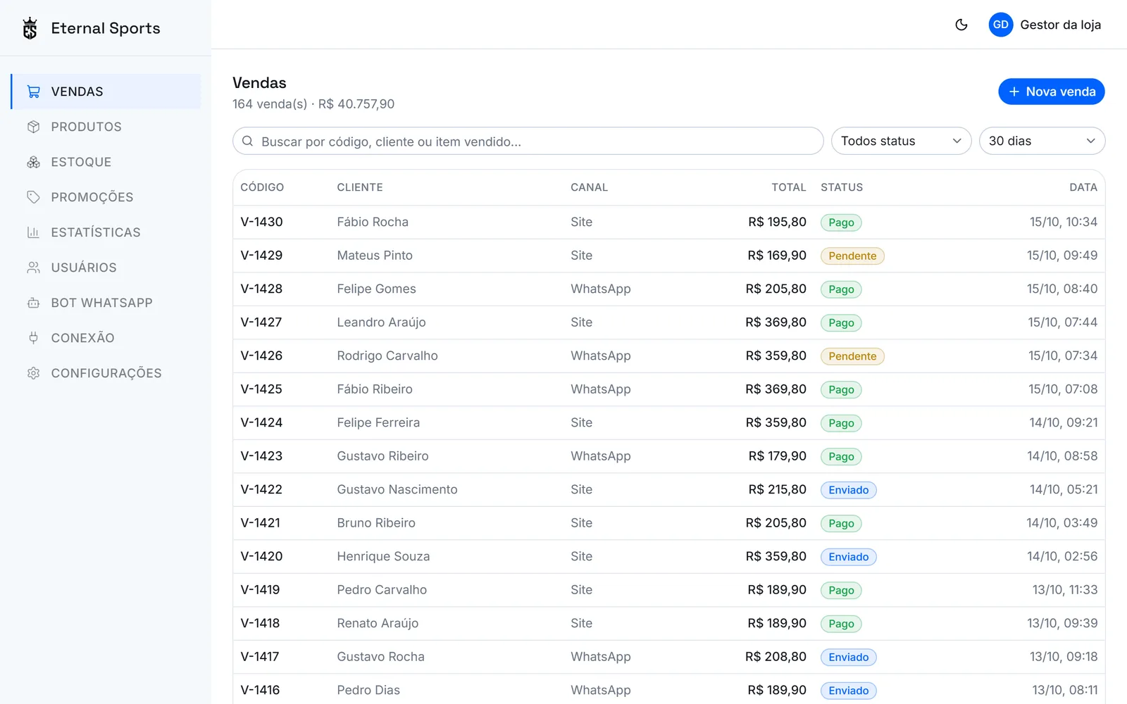Click total R$ 195,80
The image size is (1127, 704).
pyautogui.click(x=777, y=222)
